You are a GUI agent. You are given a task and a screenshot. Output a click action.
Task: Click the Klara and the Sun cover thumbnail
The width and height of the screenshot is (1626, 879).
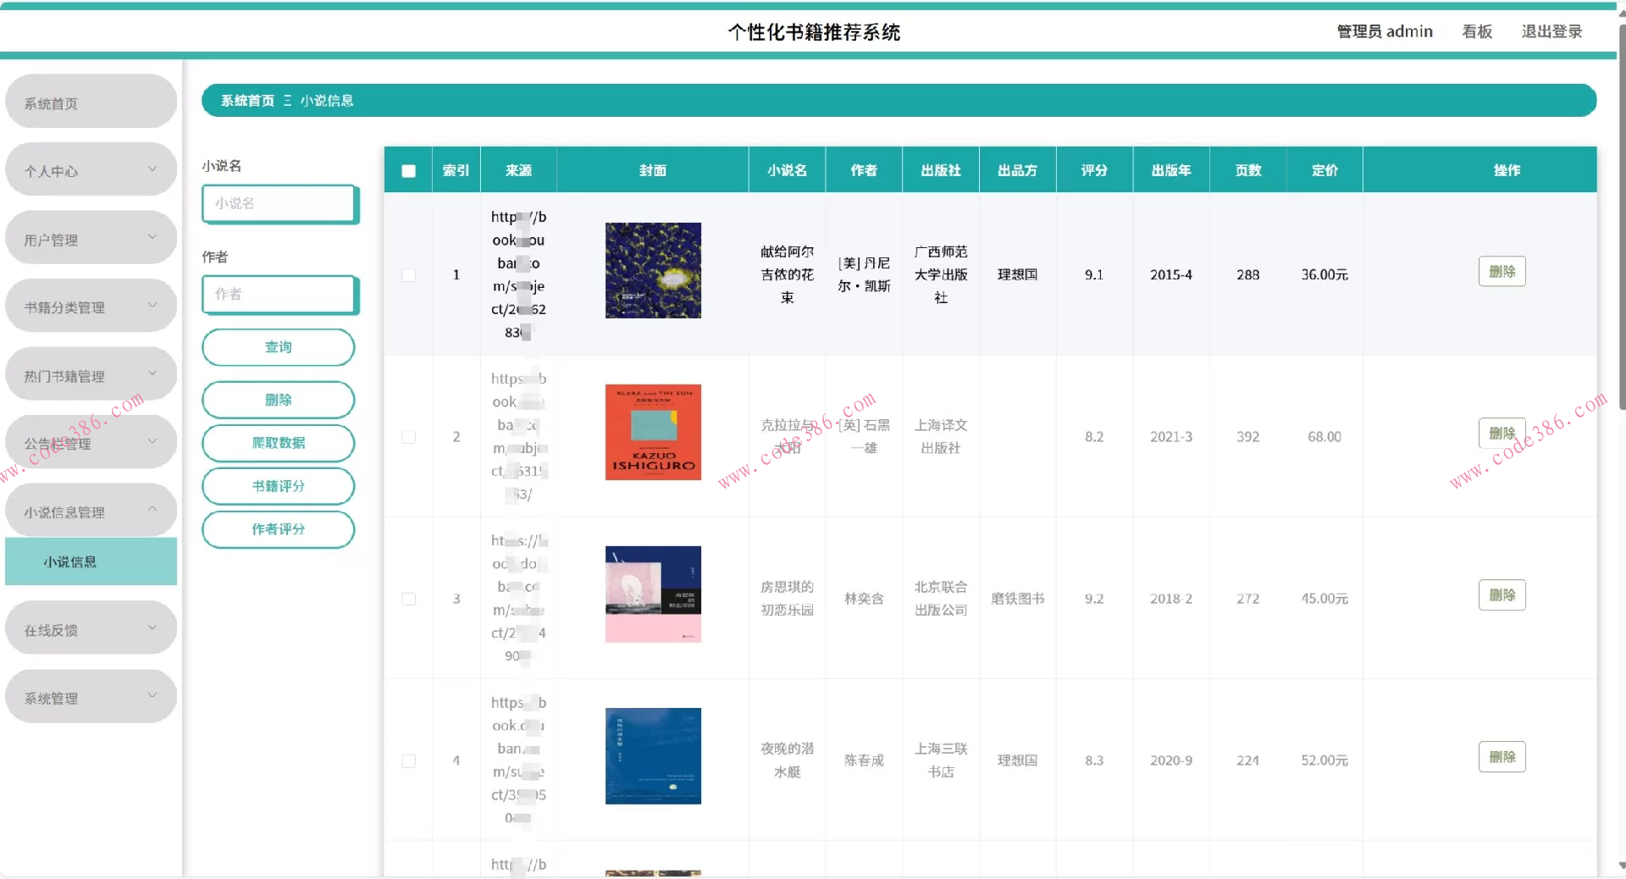[x=652, y=432]
